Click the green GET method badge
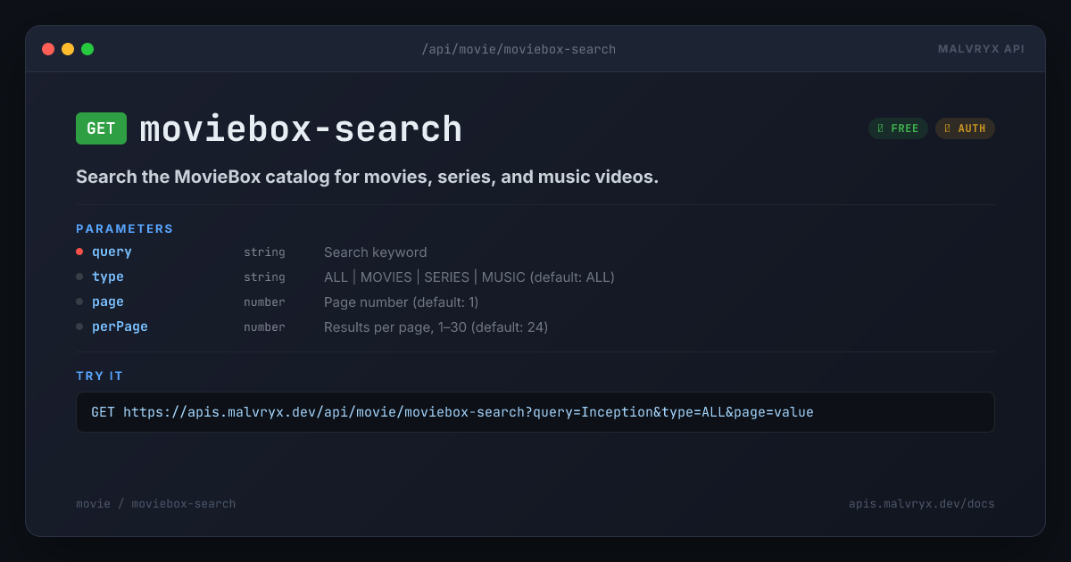The height and width of the screenshot is (562, 1071). 101,128
